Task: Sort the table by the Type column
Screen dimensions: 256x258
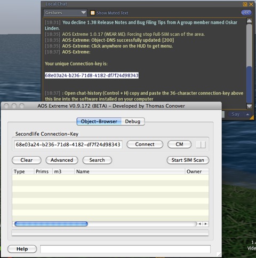Action: (x=23, y=171)
